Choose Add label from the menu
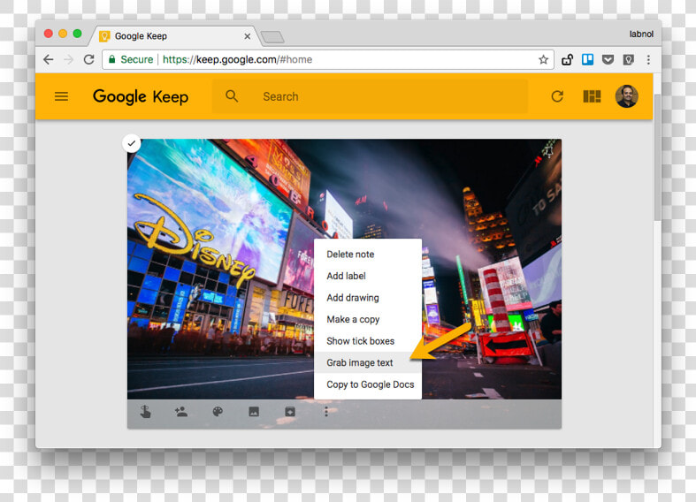696x502 pixels. pos(368,276)
